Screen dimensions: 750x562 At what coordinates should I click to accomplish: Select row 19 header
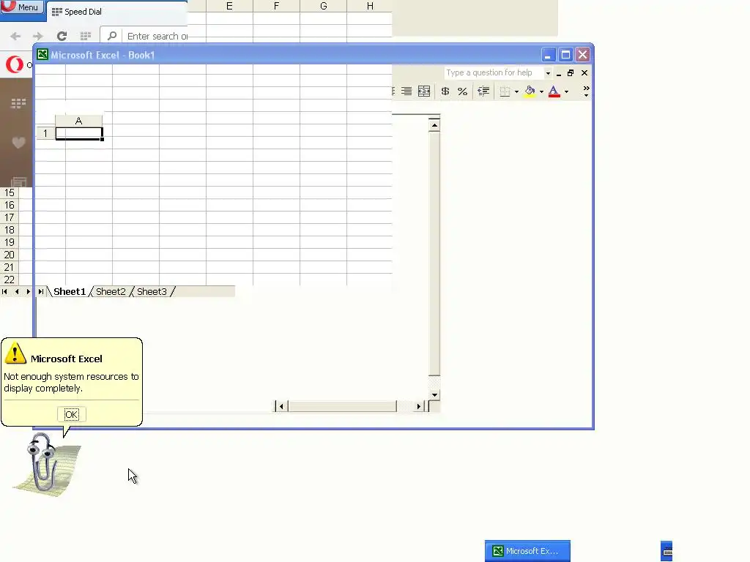coord(10,243)
